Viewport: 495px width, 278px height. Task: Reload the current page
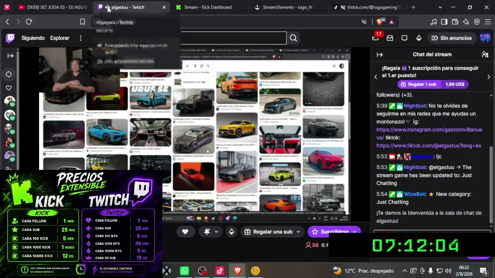[x=29, y=22]
